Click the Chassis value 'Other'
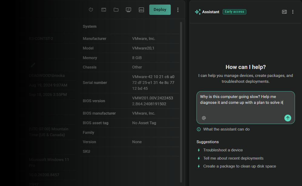 coord(137,67)
